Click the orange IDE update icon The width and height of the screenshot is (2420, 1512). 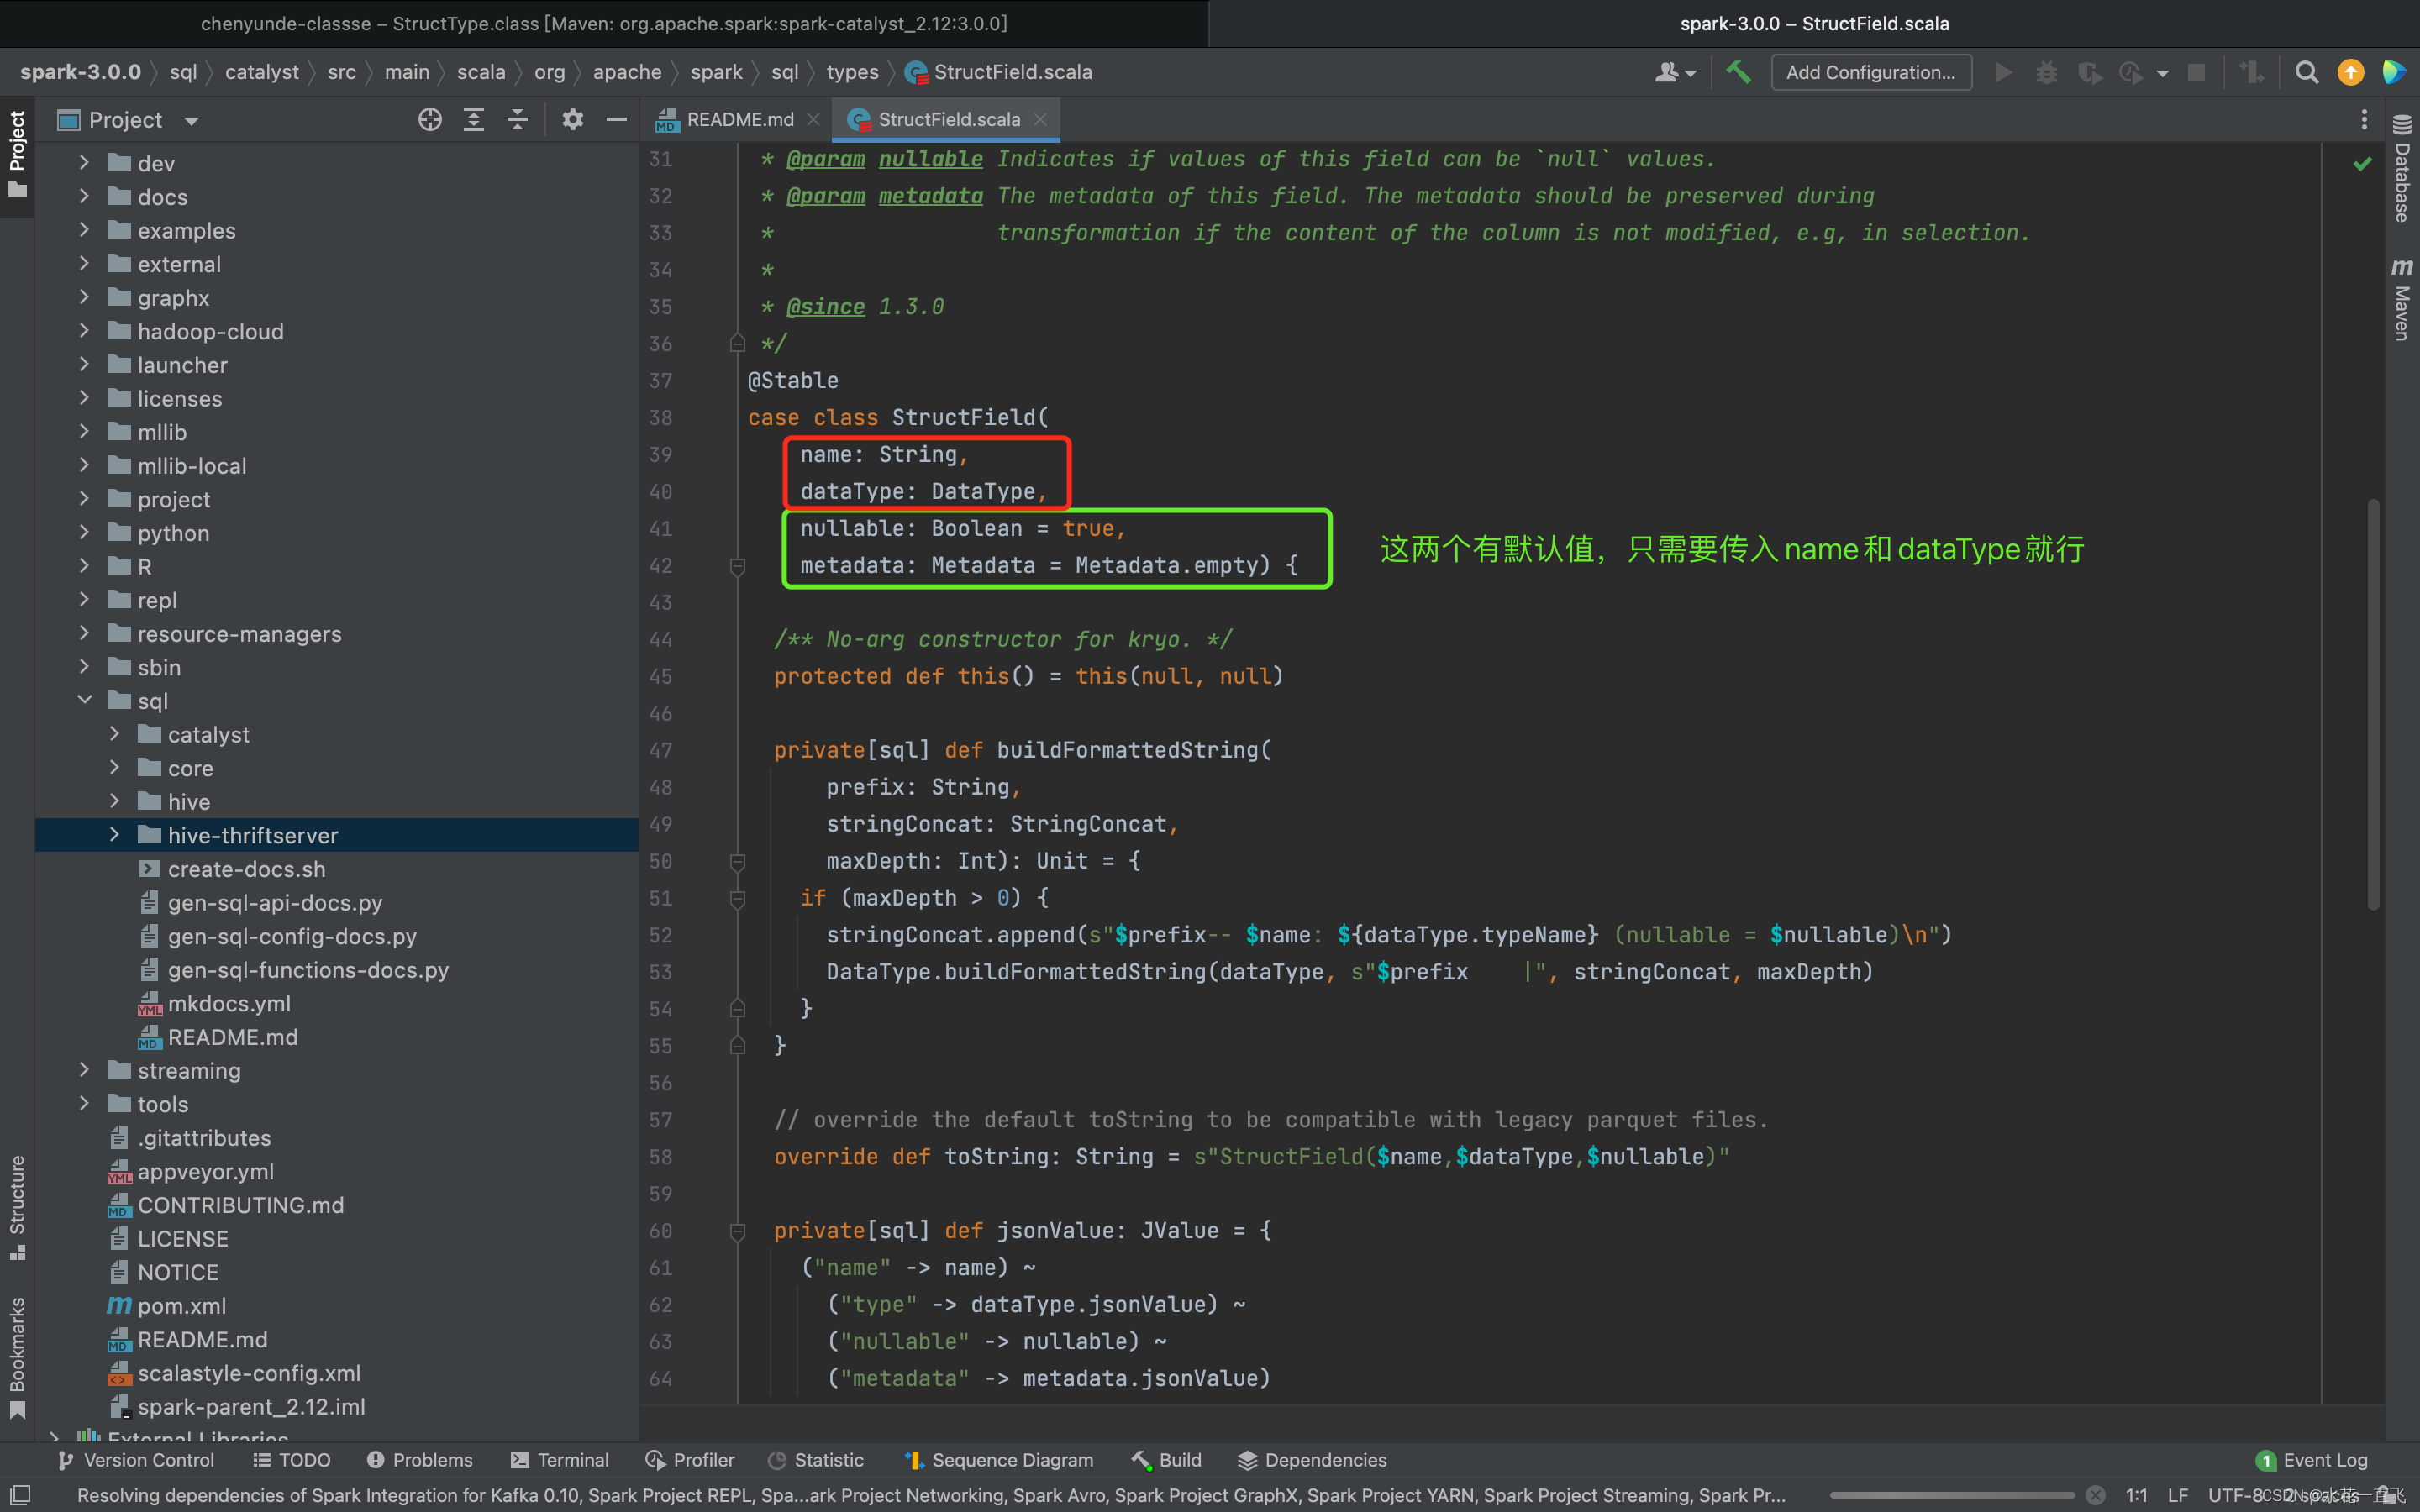pyautogui.click(x=2350, y=72)
